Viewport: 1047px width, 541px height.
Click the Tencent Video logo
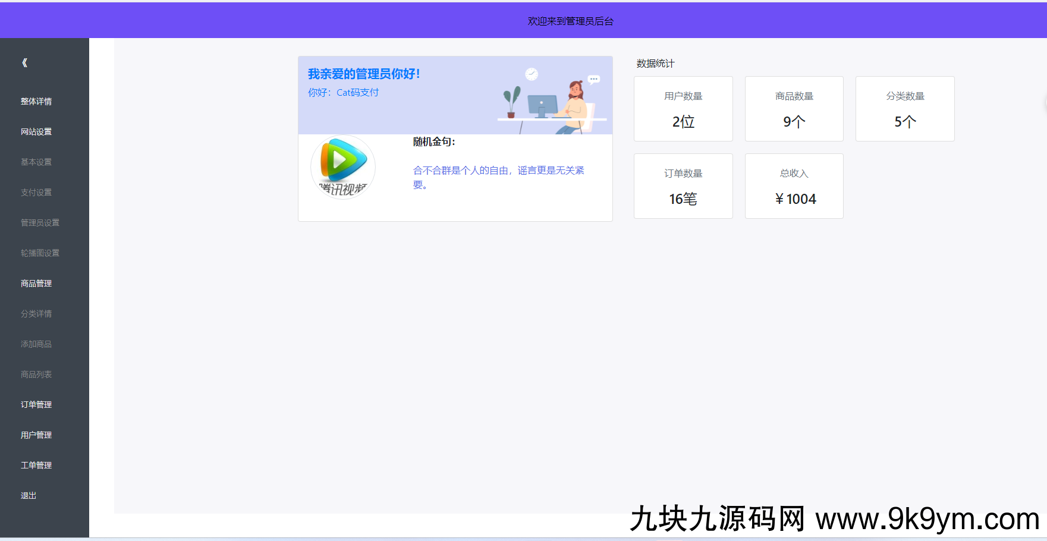[342, 167]
